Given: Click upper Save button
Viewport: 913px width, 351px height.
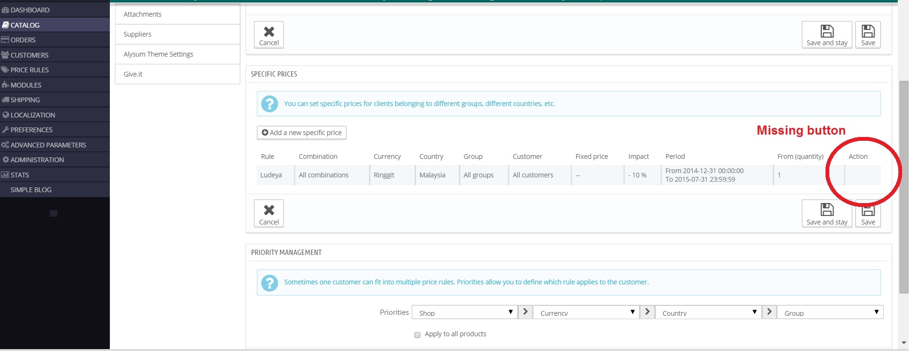Looking at the screenshot, I should pyautogui.click(x=868, y=35).
